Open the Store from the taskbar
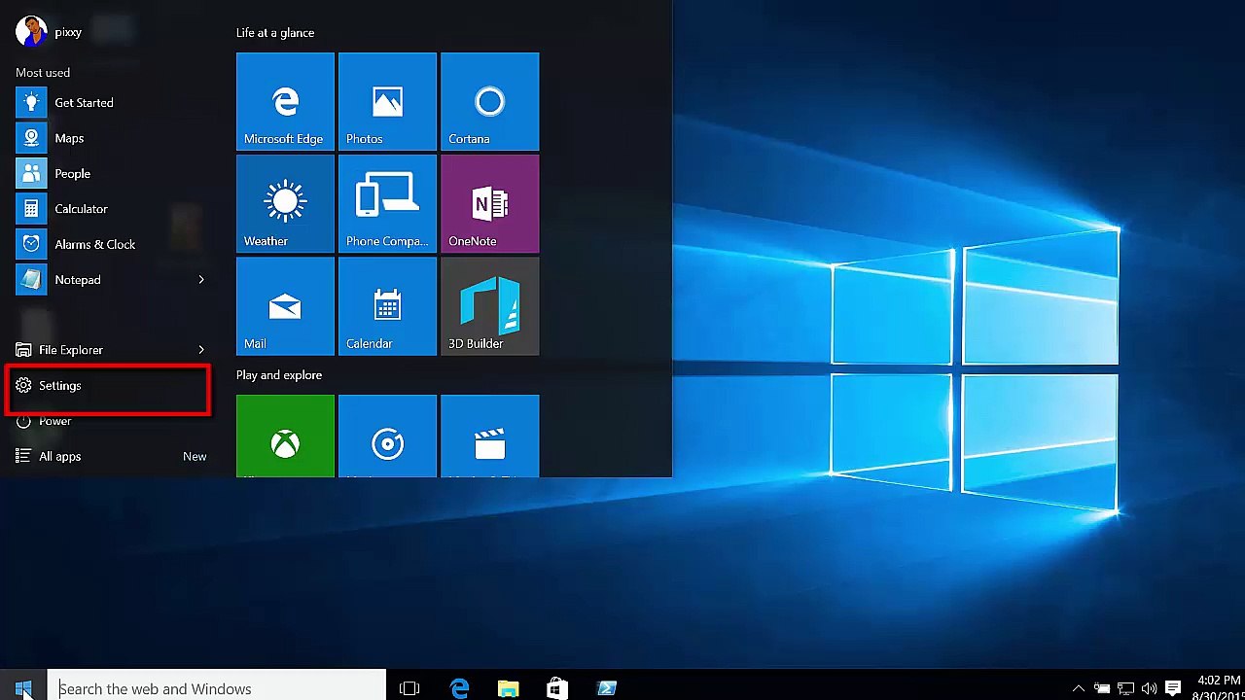The image size is (1245, 700). (556, 688)
